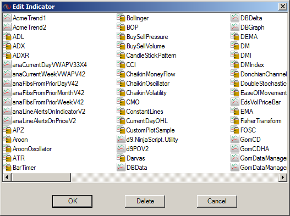This screenshot has width=290, height=216.
Task: Select EaseOfMovement entry
Action: [264, 93]
